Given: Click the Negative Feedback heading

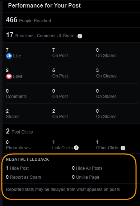Looking at the screenshot, I should (x=28, y=159).
